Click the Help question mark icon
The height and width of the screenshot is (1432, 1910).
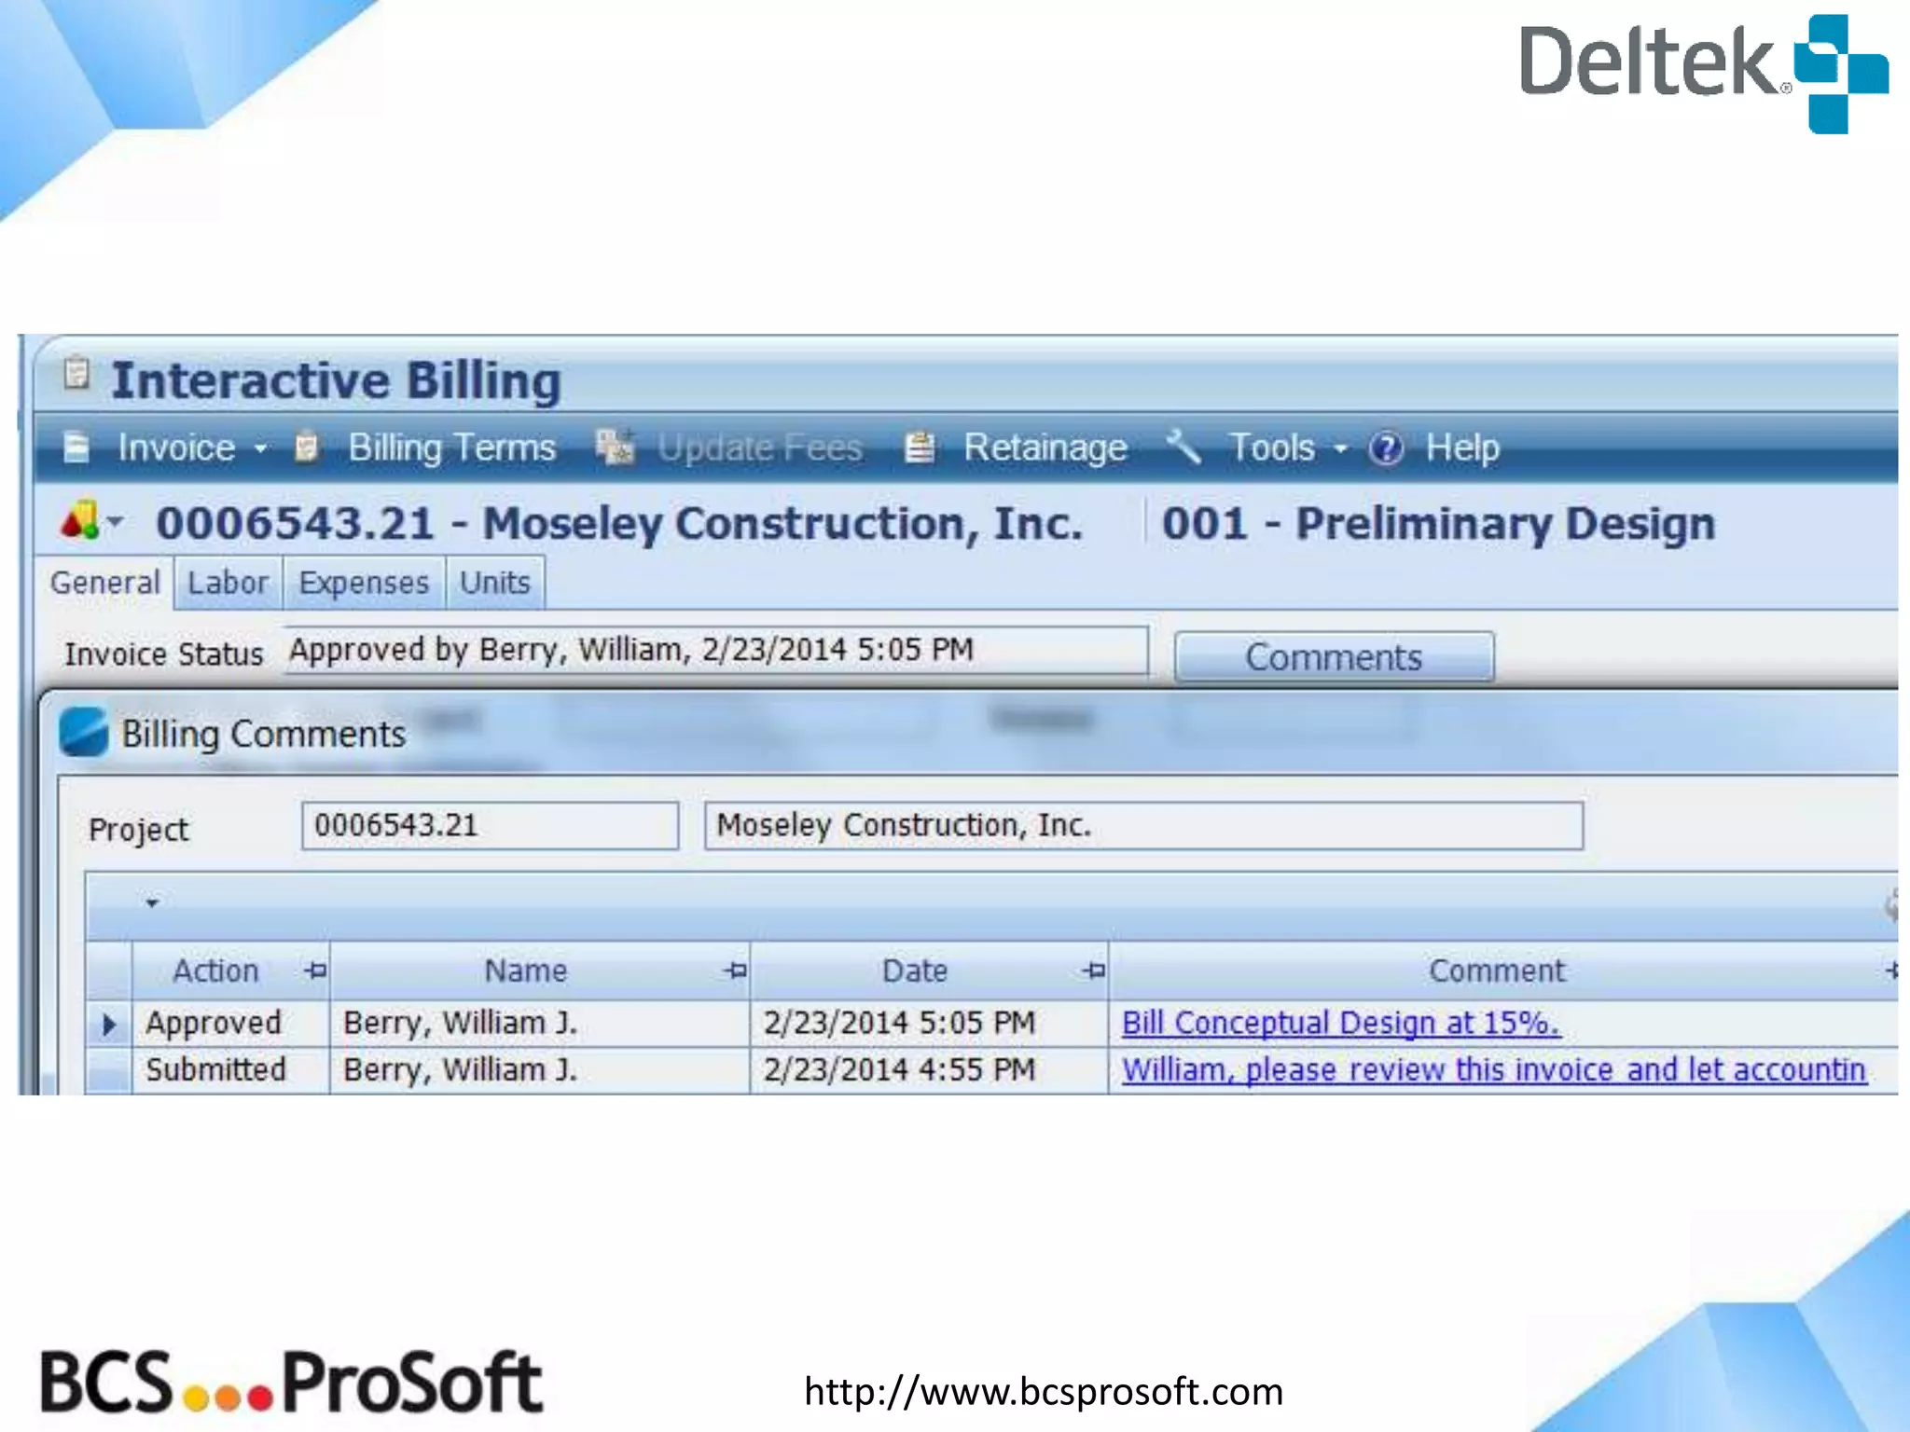pyautogui.click(x=1386, y=448)
